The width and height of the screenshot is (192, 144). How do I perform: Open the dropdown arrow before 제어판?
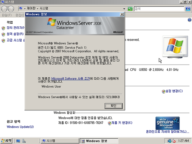(x=25, y=9)
